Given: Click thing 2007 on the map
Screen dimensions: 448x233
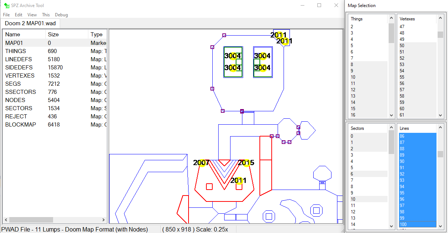Looking at the screenshot, I should [x=201, y=163].
